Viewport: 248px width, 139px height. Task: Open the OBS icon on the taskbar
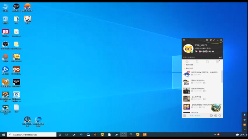[123, 135]
